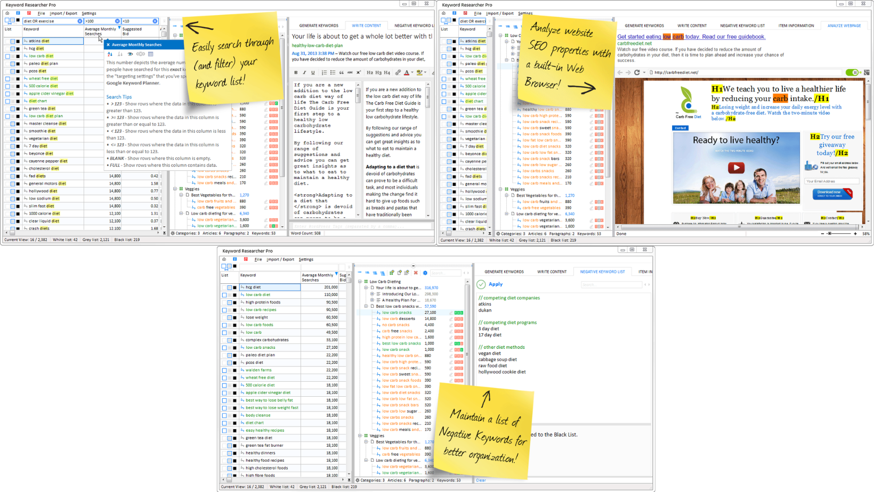The image size is (874, 492).
Task: Open Write Content tab in bottom window
Action: (x=552, y=272)
